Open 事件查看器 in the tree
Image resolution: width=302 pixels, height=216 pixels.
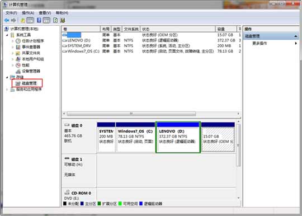pos(31,47)
